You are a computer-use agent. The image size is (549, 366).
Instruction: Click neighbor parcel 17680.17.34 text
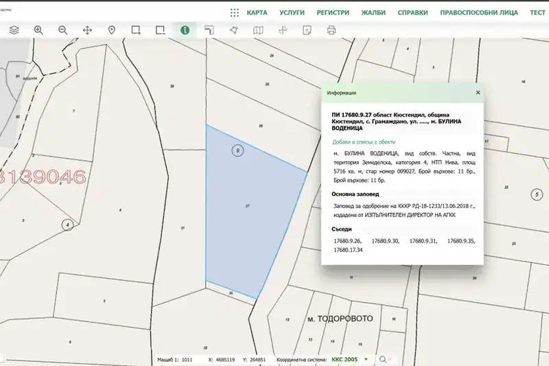(348, 250)
